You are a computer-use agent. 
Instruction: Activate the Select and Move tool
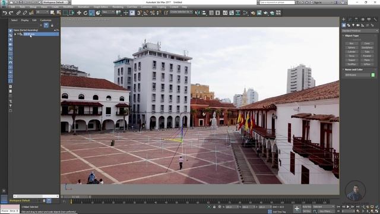(79, 13)
